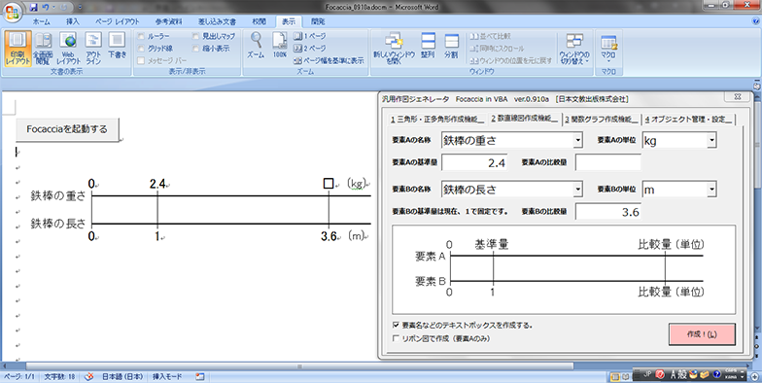The width and height of the screenshot is (762, 383).
Task: Expand the 要素Aの名称 combo box
Action: pos(577,140)
